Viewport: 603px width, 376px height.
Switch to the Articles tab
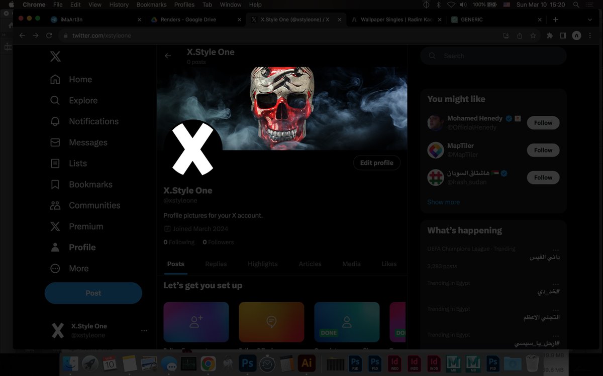click(x=310, y=264)
